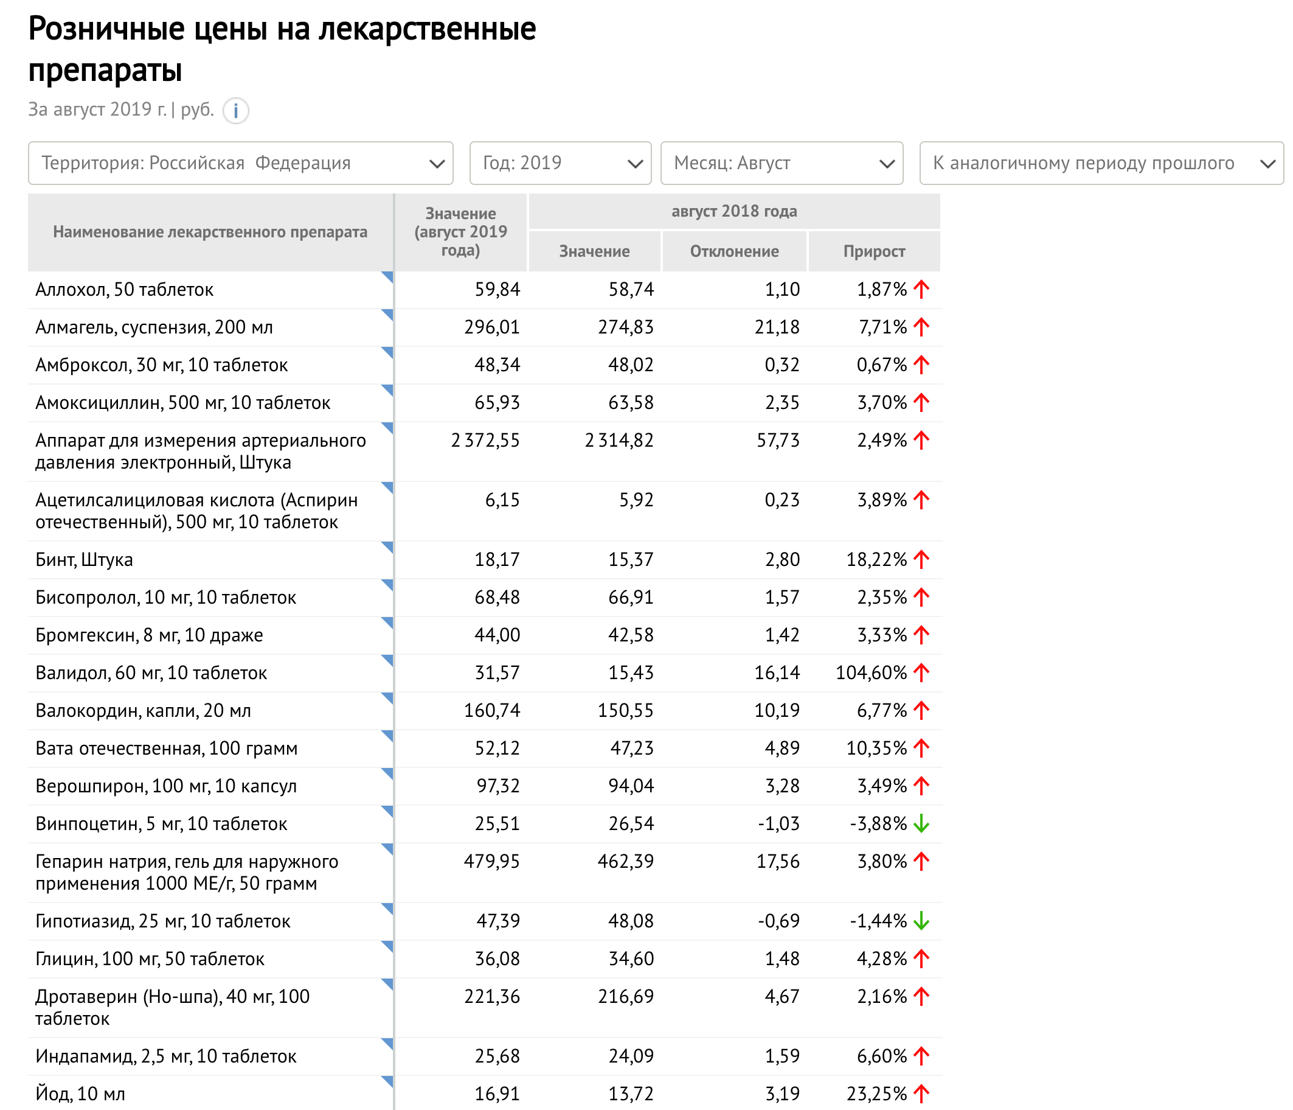Open the comparison period dropdown
Image resolution: width=1293 pixels, height=1110 pixels.
click(1101, 163)
